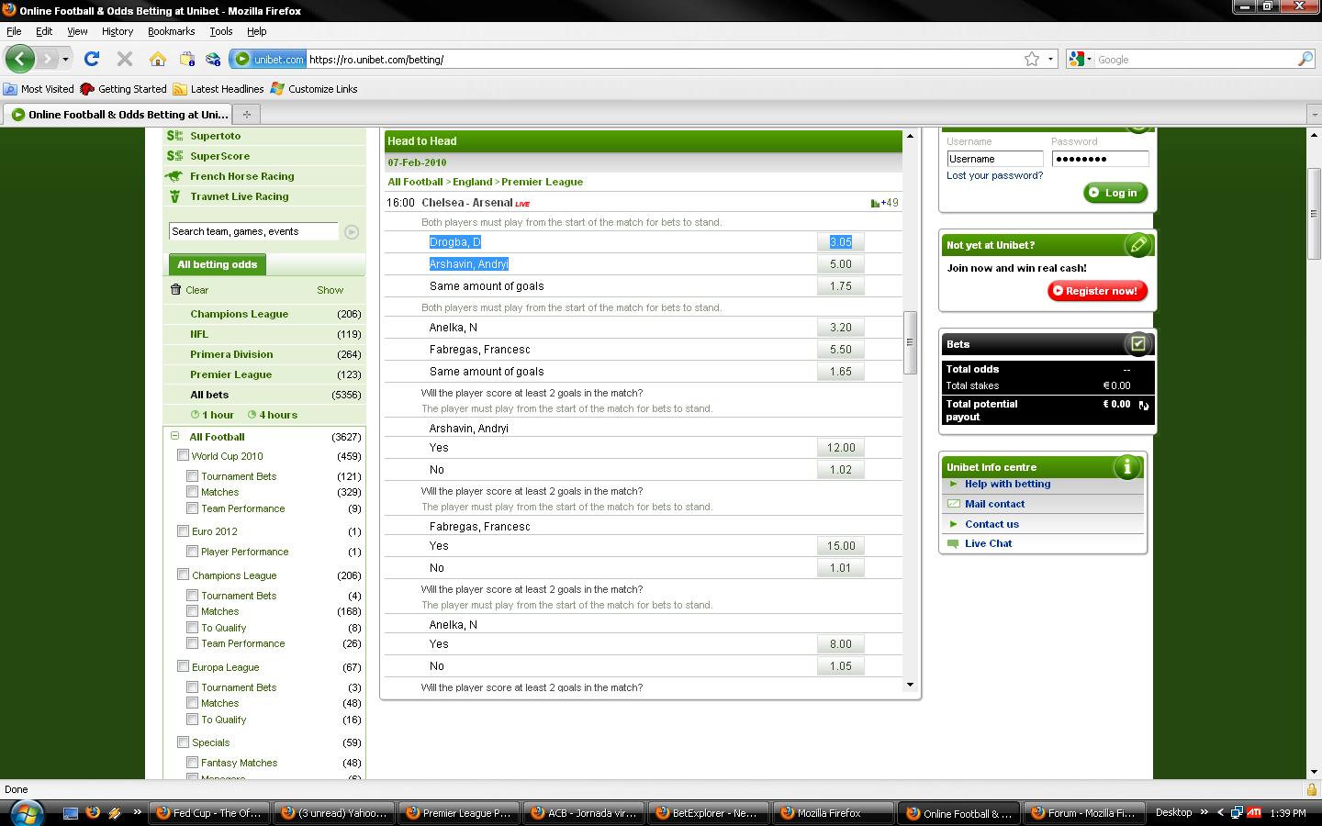Open the Bookmarks menu
This screenshot has height=826, width=1322.
(x=171, y=31)
